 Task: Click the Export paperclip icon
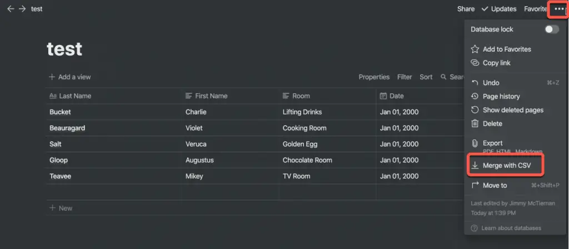[x=475, y=143]
